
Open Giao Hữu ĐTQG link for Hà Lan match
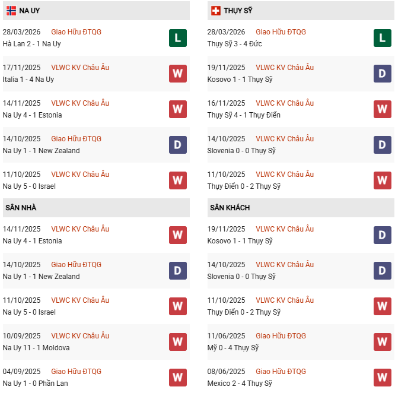click(x=76, y=32)
